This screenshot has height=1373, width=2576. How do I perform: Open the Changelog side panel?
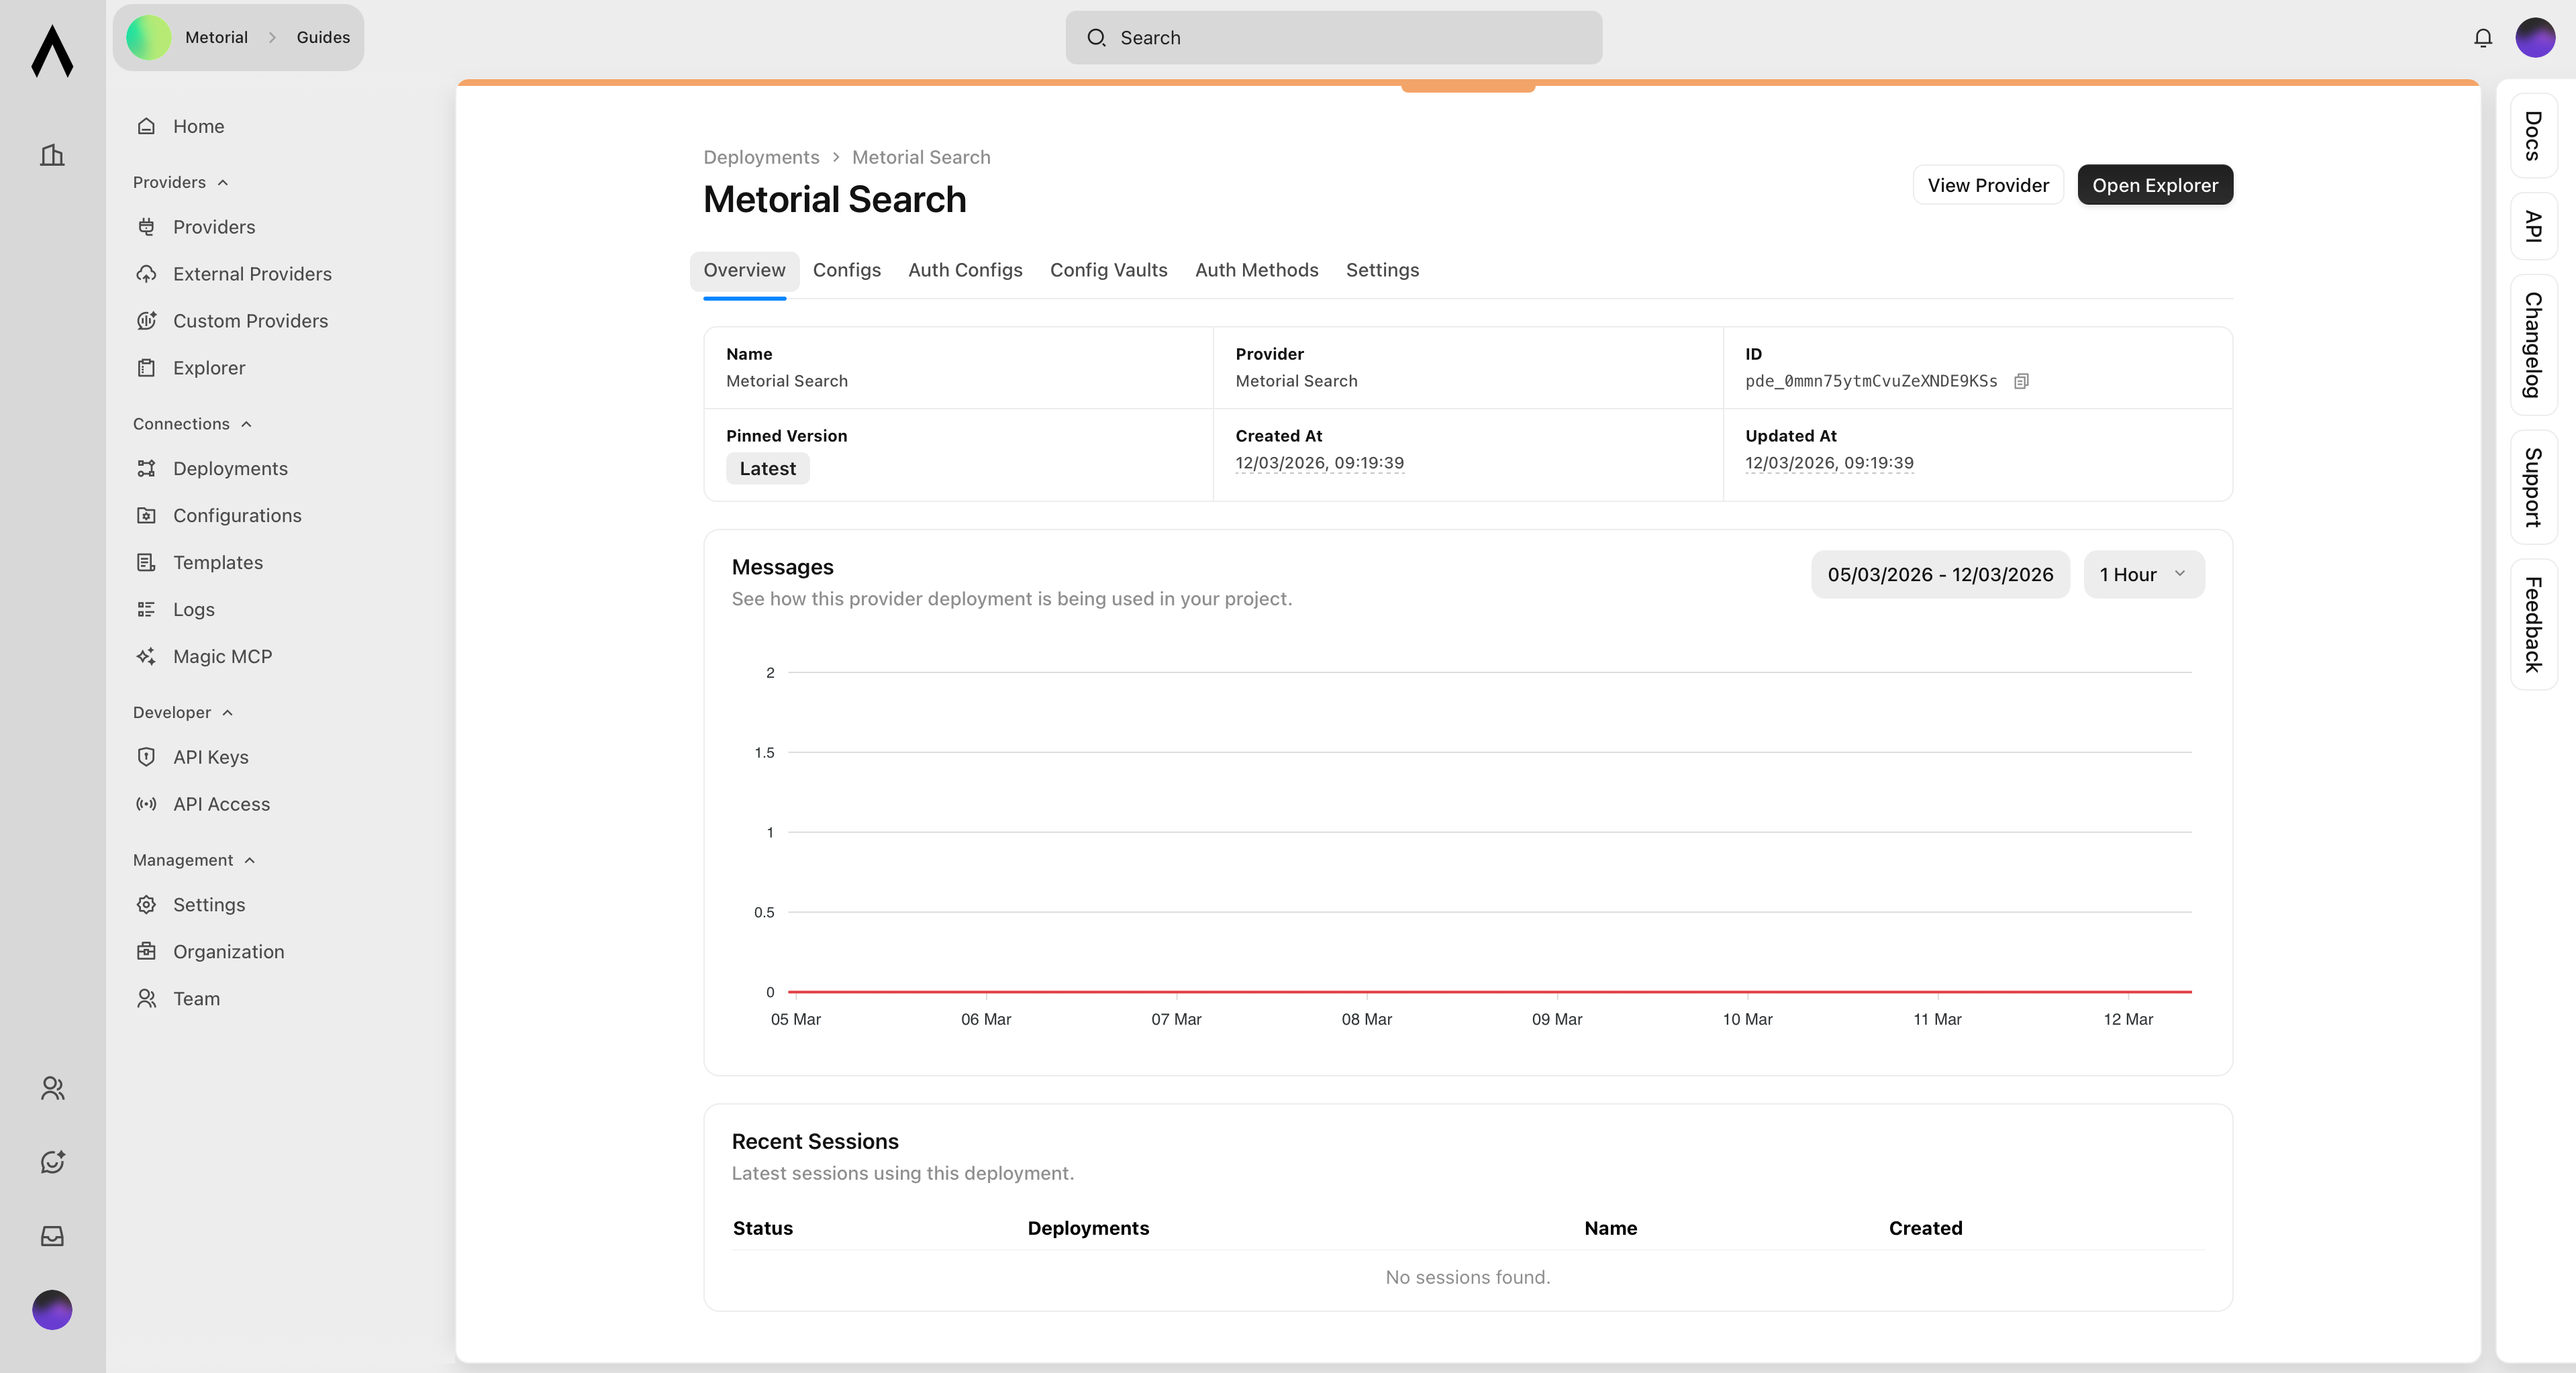pyautogui.click(x=2532, y=344)
